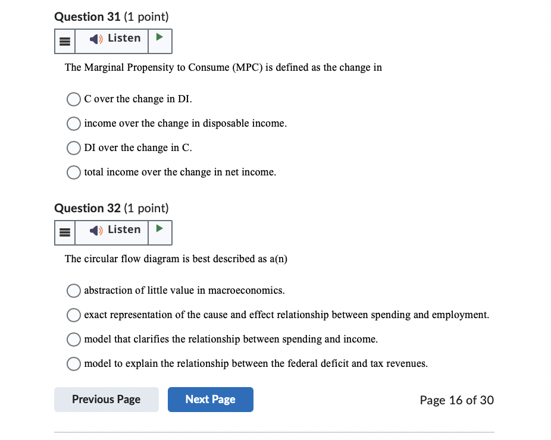Screen dimensions: 551x440
Task: Select answer 'C over the change in DI'
Action: click(73, 99)
